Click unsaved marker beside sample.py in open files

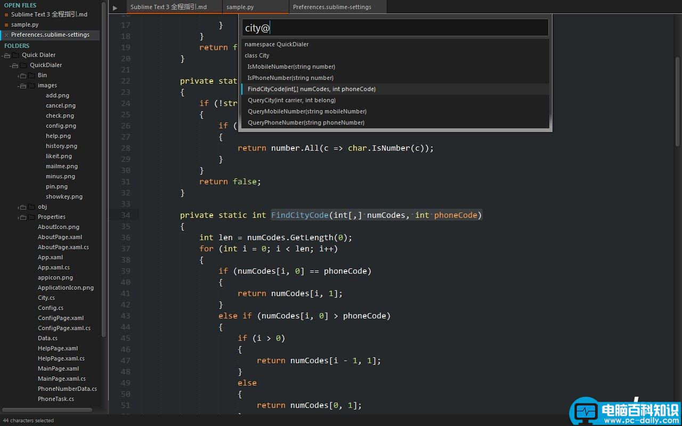point(6,25)
